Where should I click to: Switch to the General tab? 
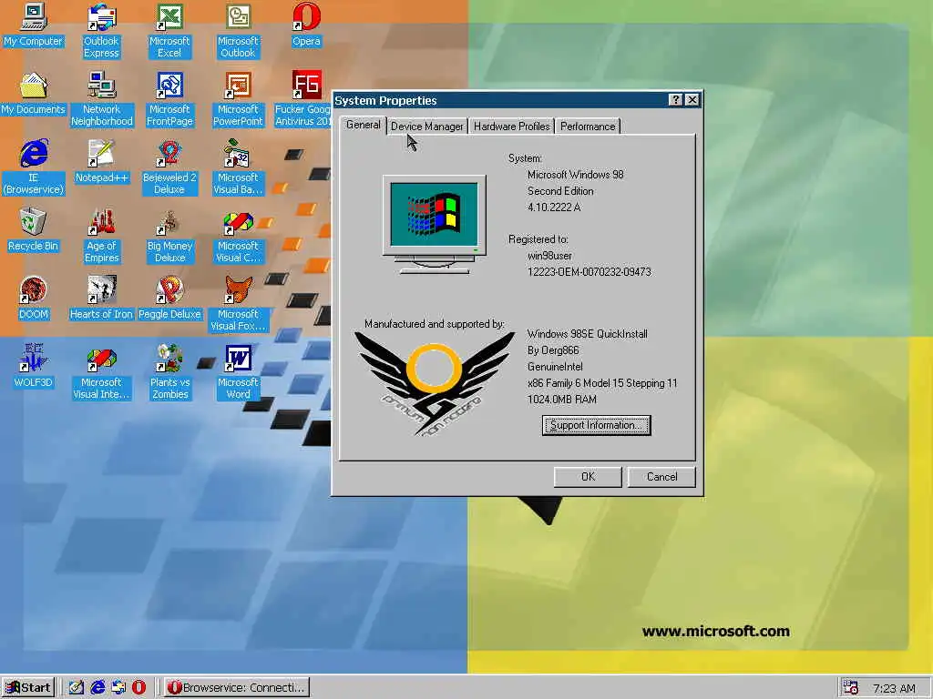[x=363, y=125]
